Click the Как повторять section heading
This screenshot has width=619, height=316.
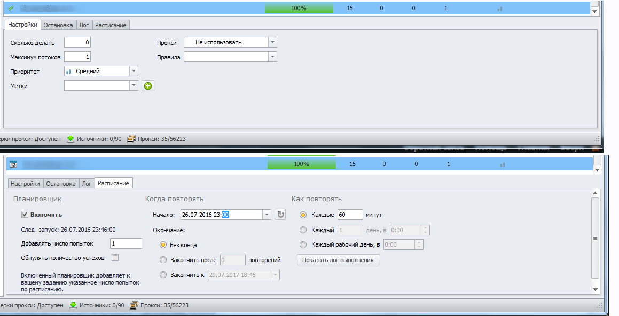(317, 199)
